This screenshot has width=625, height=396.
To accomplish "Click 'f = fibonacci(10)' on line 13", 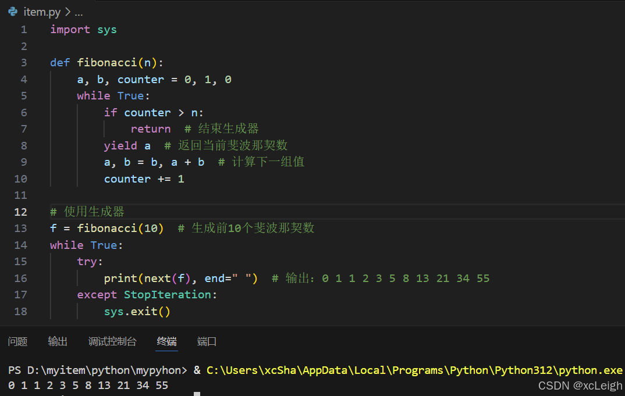I will click(107, 229).
